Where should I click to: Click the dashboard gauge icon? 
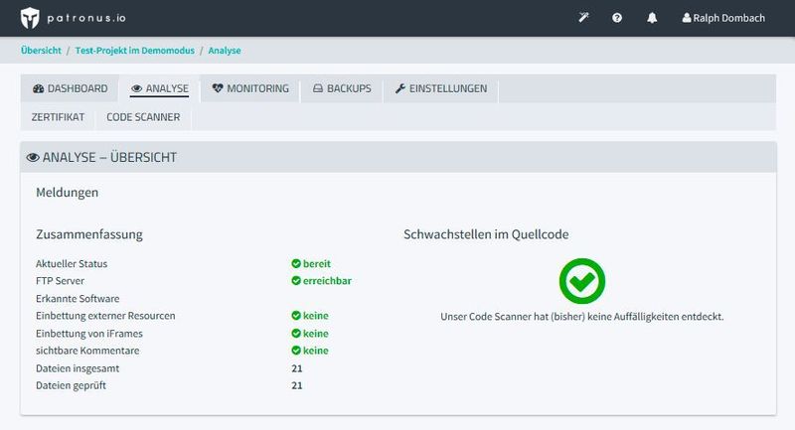point(38,88)
